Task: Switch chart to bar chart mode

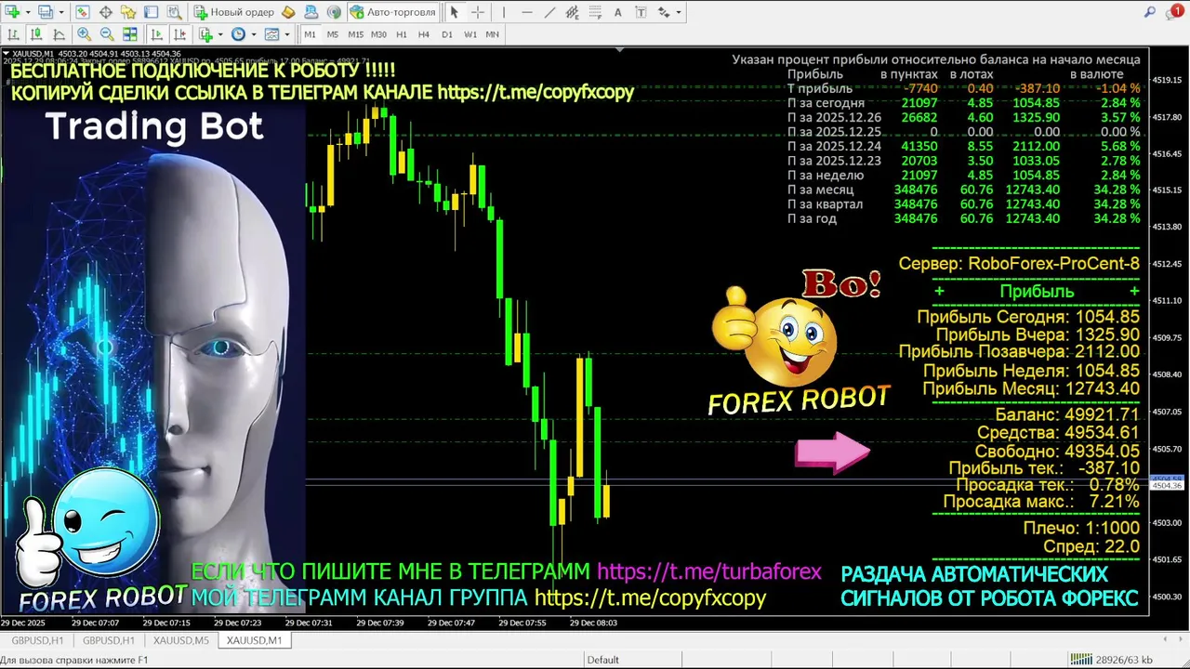Action: 13,34
